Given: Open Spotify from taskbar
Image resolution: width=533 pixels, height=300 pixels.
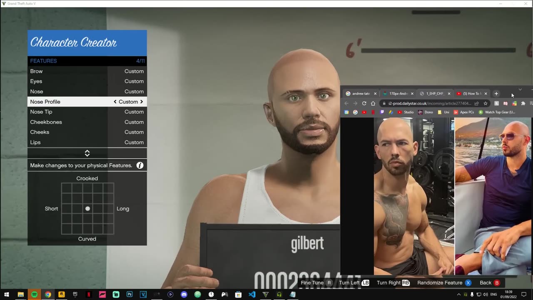Looking at the screenshot, I should (34, 295).
